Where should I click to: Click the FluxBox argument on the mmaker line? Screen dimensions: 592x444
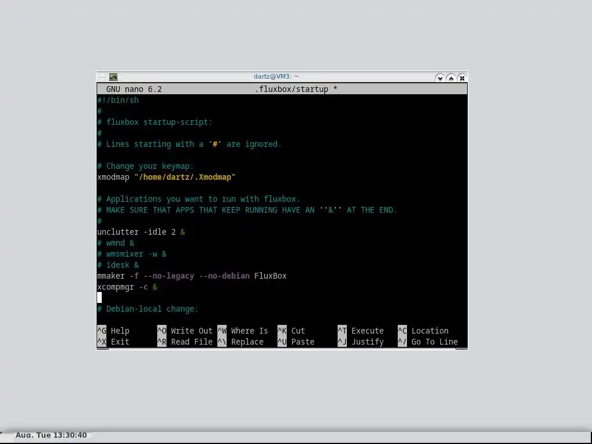pyautogui.click(x=271, y=276)
